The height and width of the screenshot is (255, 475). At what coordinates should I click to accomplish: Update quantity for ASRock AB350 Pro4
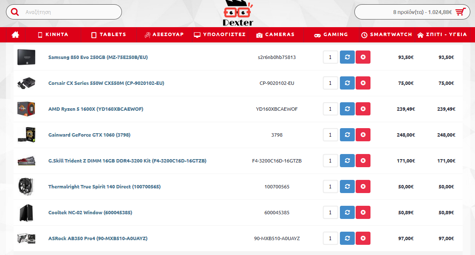pyautogui.click(x=347, y=238)
